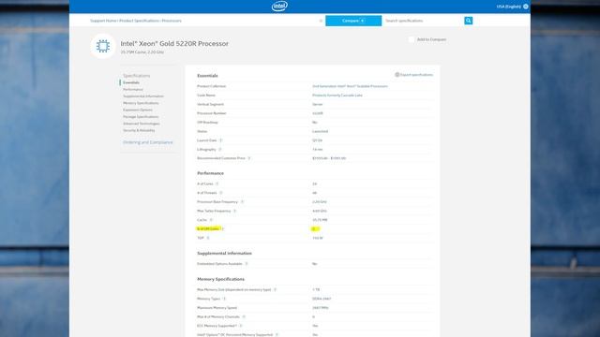
Task: Click the blue search magnifier button
Action: pyautogui.click(x=468, y=21)
